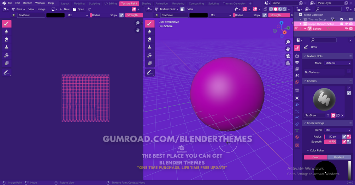Viewport: 355px width, 185px height.
Task: Click black color swatch in viewport header
Action: coord(198,15)
